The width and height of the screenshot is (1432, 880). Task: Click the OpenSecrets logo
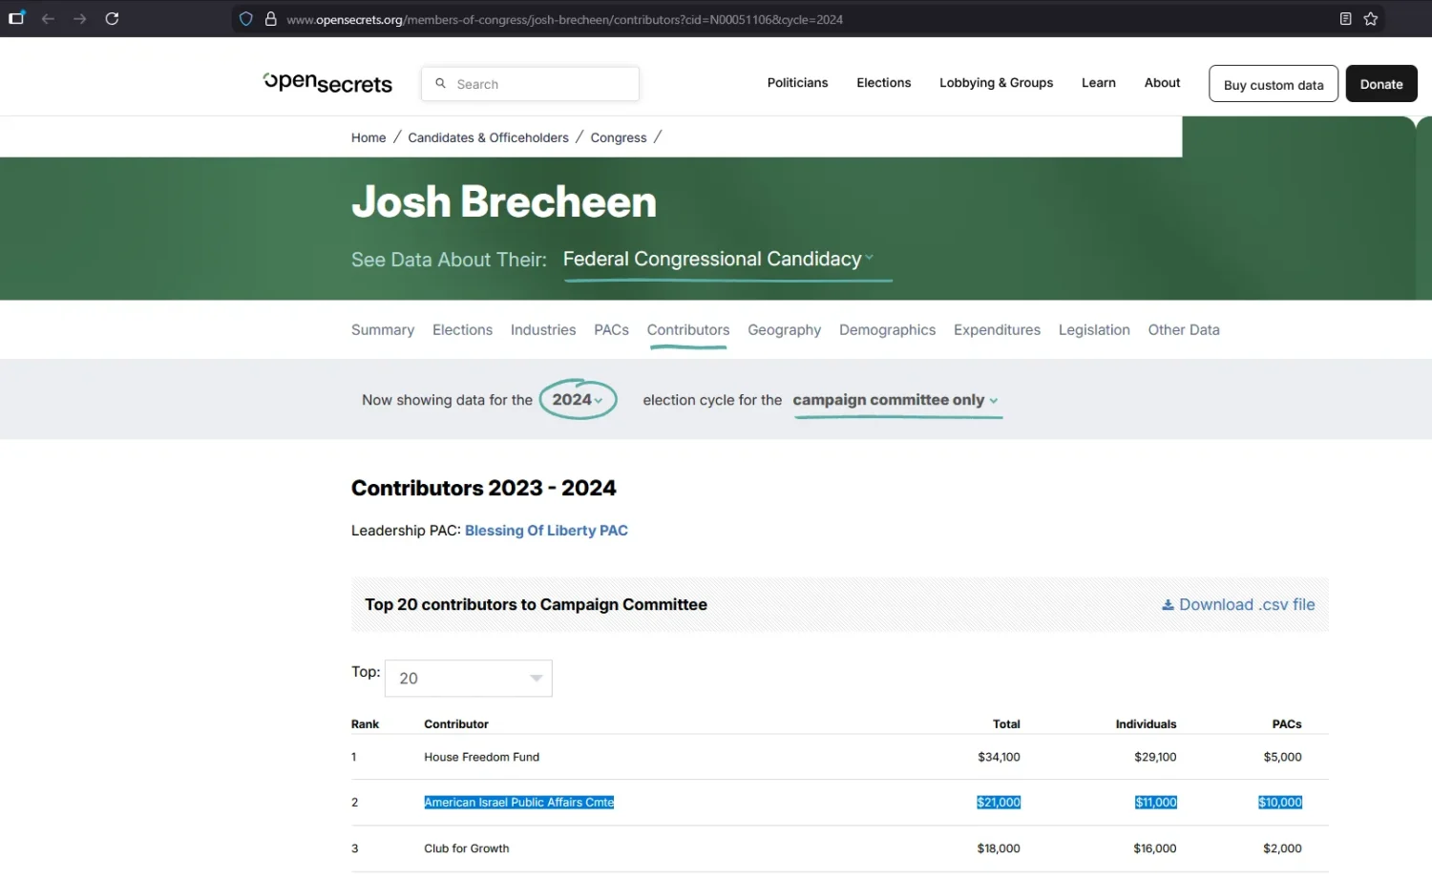click(x=327, y=83)
